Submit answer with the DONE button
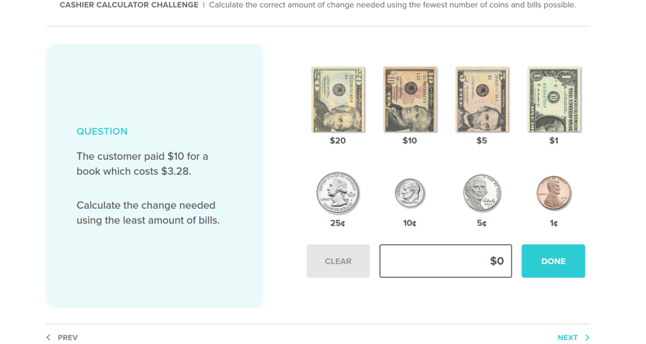This screenshot has height=344, width=646. click(x=553, y=261)
